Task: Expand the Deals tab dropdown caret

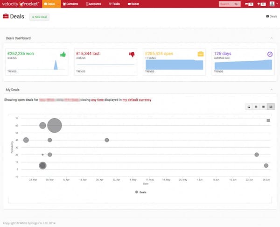Action: click(x=58, y=4)
